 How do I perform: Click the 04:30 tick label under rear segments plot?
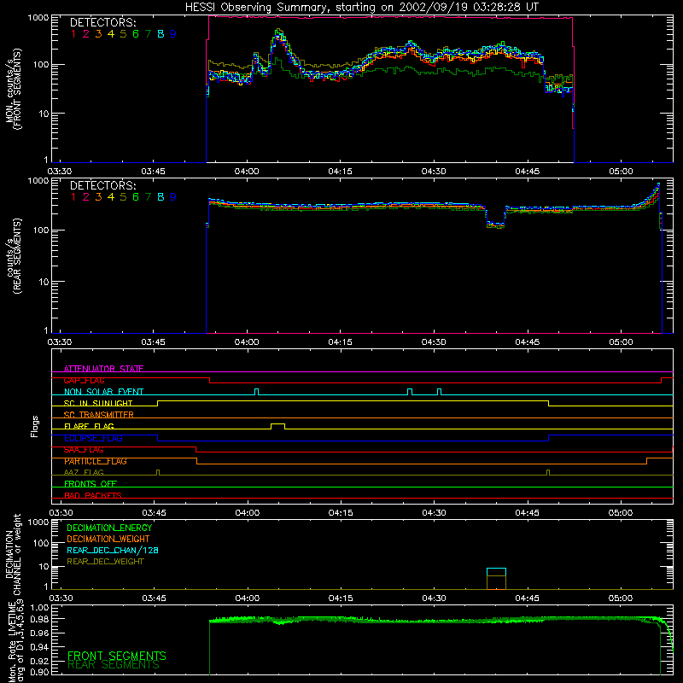tap(434, 342)
